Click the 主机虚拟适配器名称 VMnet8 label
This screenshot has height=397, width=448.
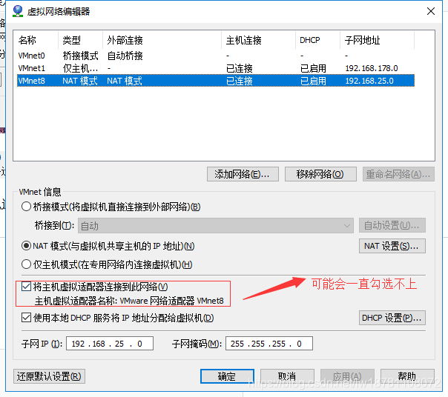coord(129,301)
